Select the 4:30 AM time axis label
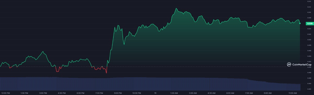This screenshot has height=95, width=314. point(212,93)
